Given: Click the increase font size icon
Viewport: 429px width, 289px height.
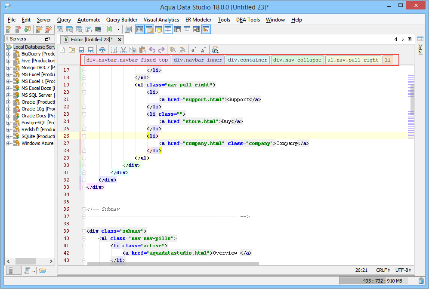Looking at the screenshot, I should click(204, 50).
